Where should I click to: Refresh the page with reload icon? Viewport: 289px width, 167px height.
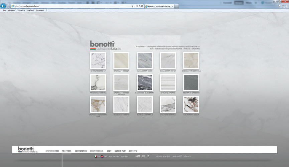tap(140, 6)
